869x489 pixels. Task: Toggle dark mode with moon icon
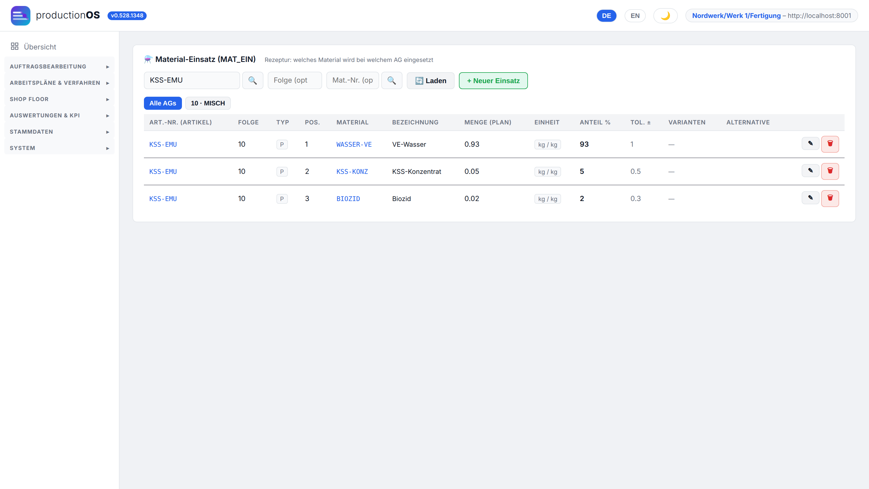coord(665,15)
